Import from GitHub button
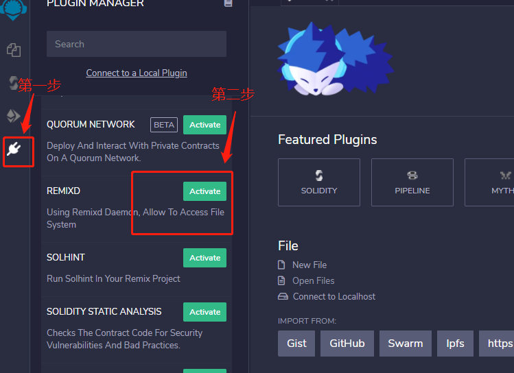This screenshot has width=514, height=373. (x=347, y=344)
